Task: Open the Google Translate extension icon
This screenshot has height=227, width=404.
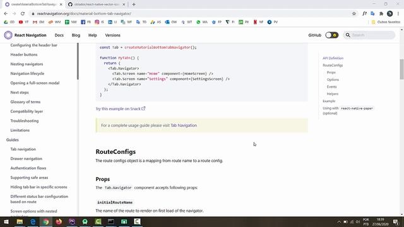Action: 372,13
